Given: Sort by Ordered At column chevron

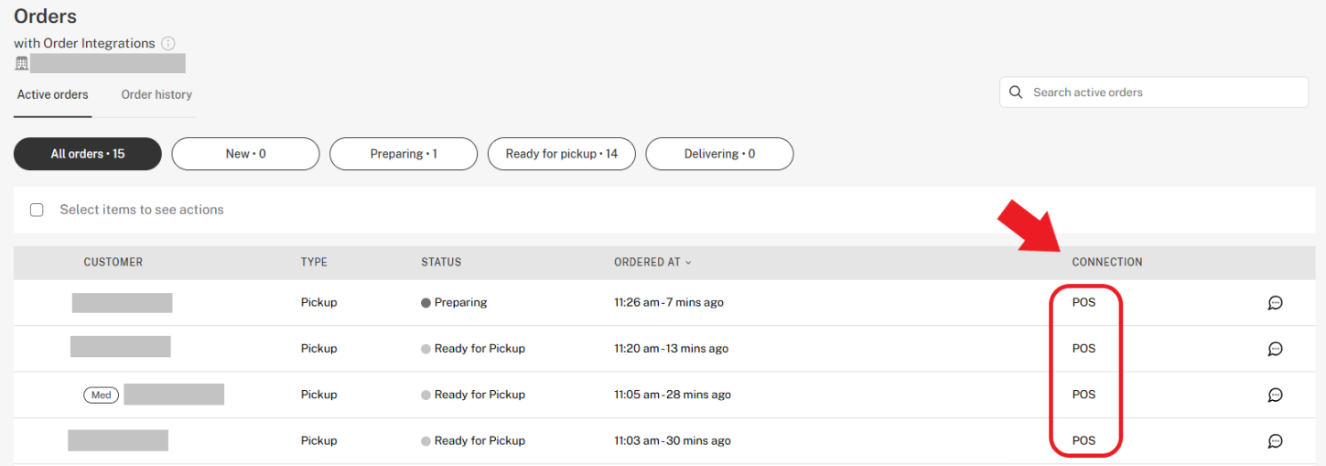Looking at the screenshot, I should [688, 263].
